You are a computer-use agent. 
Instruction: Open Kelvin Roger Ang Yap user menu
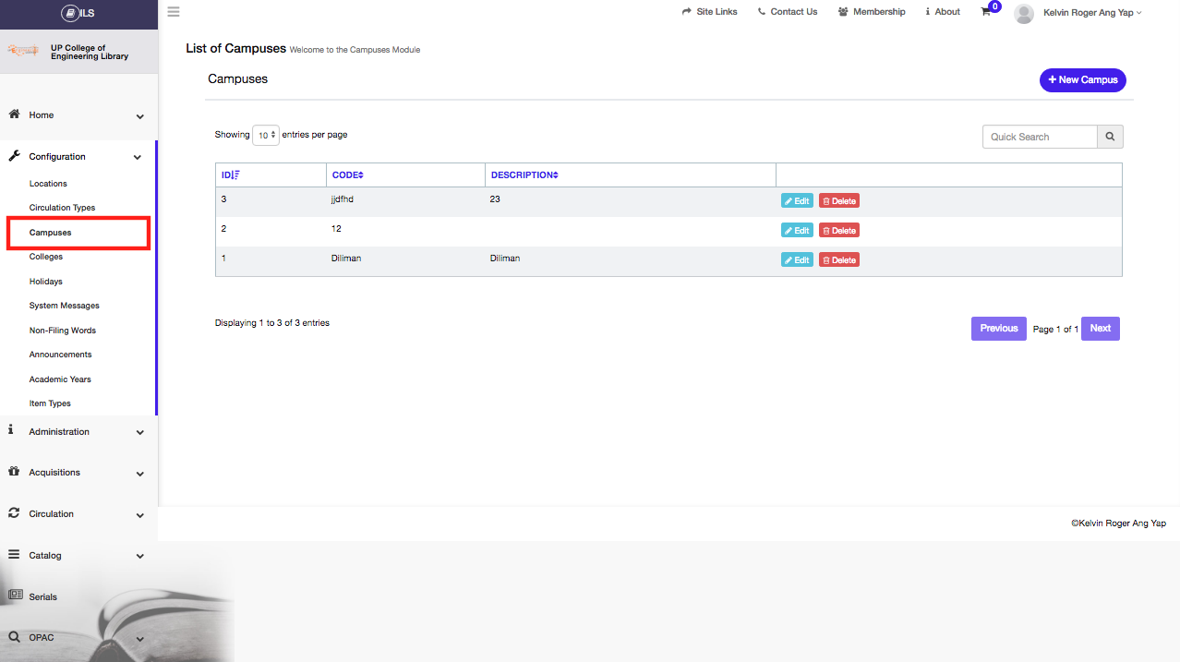[1091, 13]
